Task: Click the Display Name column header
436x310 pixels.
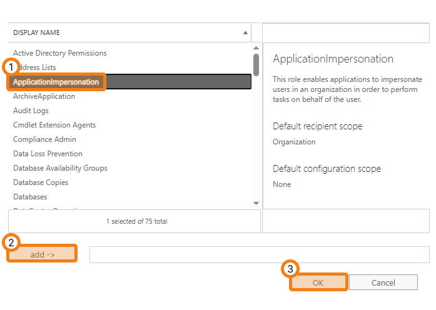Action: coord(125,32)
